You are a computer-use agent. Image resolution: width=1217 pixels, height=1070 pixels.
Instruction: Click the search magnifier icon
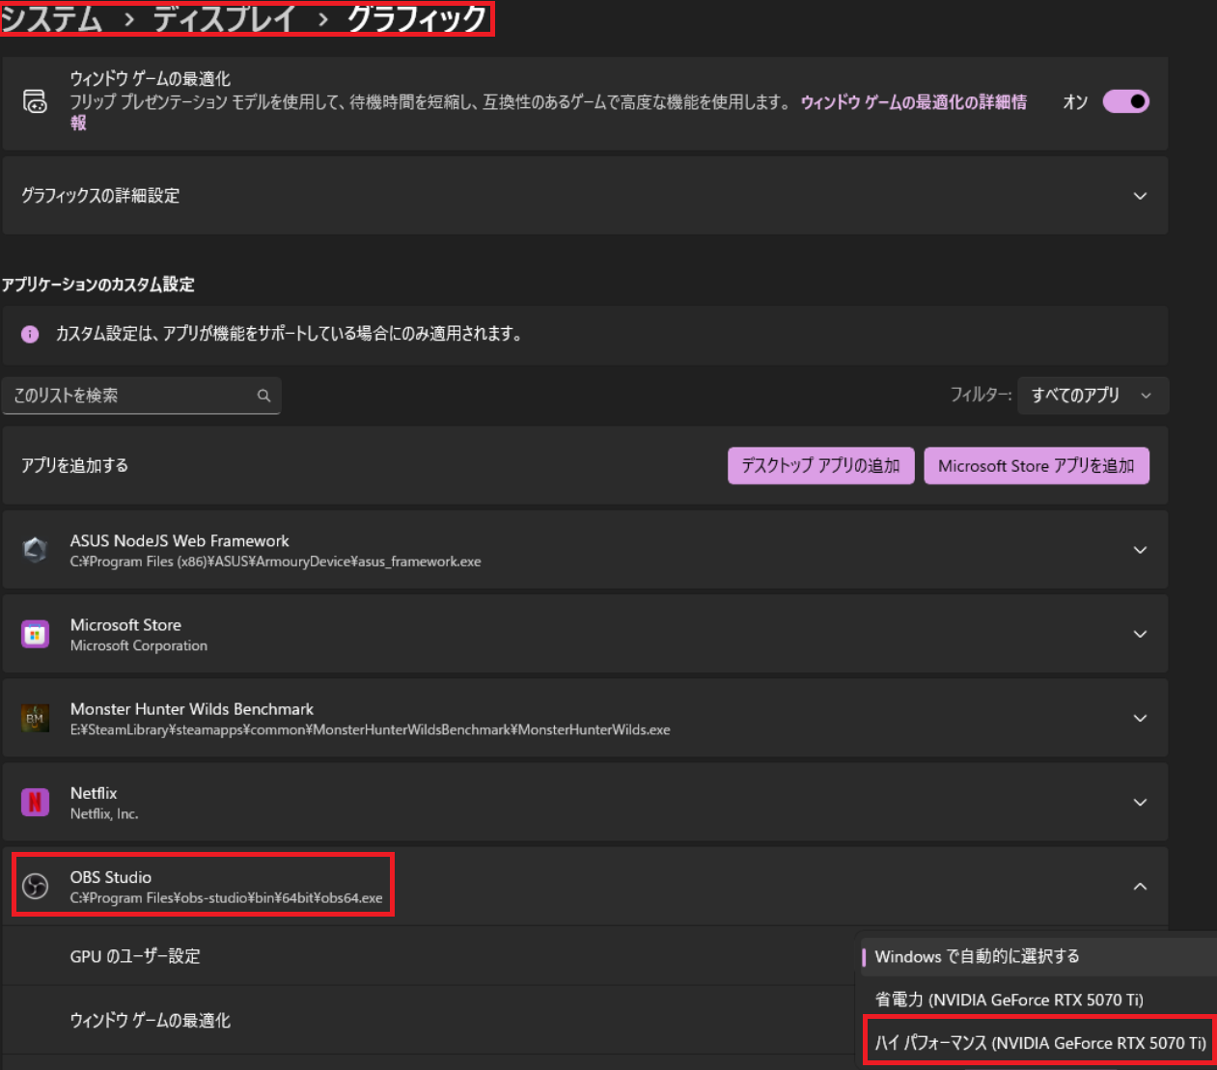[263, 396]
